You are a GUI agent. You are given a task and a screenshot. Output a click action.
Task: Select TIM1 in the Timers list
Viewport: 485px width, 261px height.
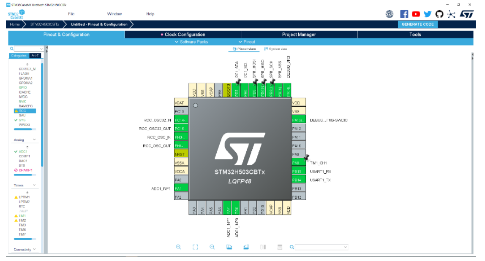[x=22, y=216]
